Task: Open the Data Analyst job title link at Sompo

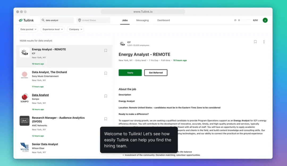Action: point(40,95)
